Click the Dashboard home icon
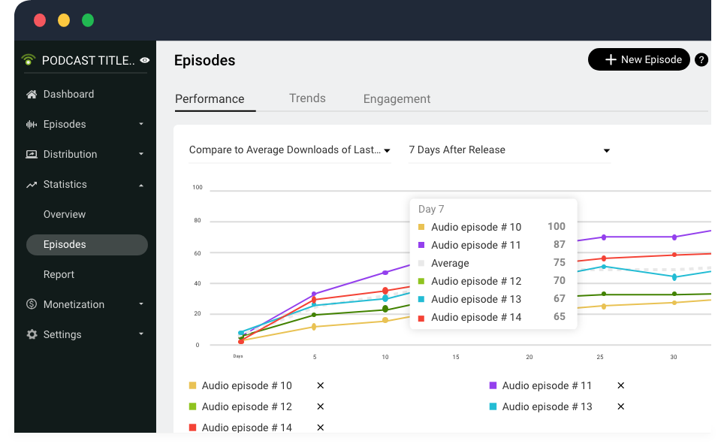Screen dimensions: 724x447 click(32, 95)
